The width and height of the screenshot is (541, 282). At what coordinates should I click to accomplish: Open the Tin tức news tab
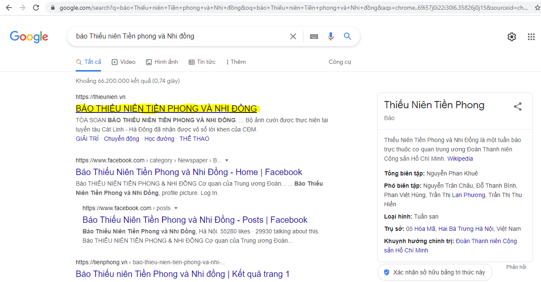202,62
